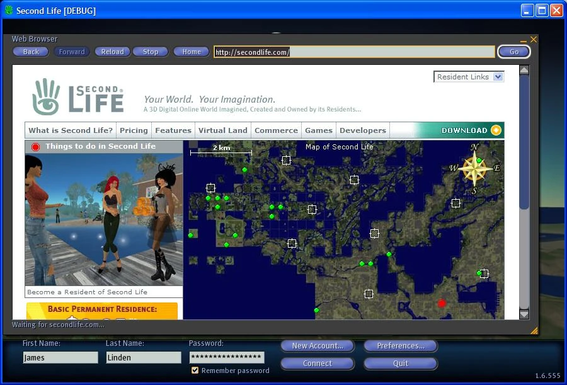Click the Forward navigation button
This screenshot has height=385, width=567.
pyautogui.click(x=72, y=52)
